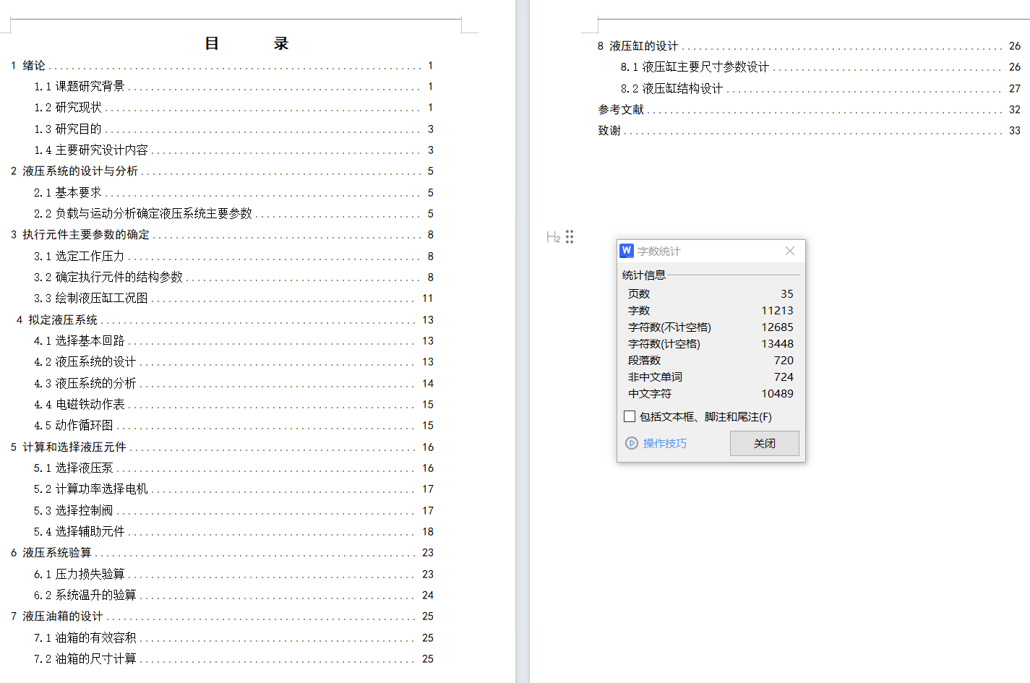Enable 包括文本框、脚注和尾注 checkbox
The image size is (1030, 683).
[x=630, y=416]
